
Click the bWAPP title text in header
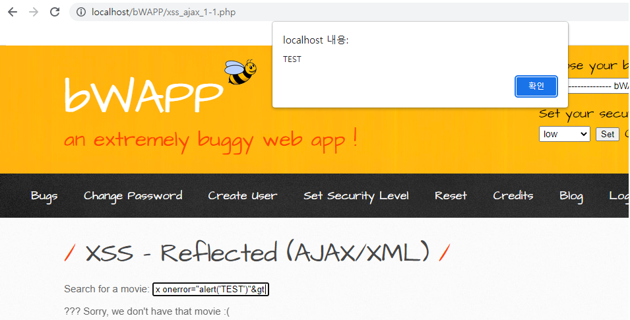pyautogui.click(x=143, y=94)
